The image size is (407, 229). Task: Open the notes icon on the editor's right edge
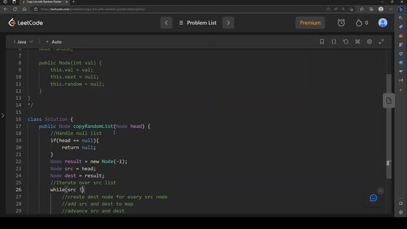[x=389, y=101]
